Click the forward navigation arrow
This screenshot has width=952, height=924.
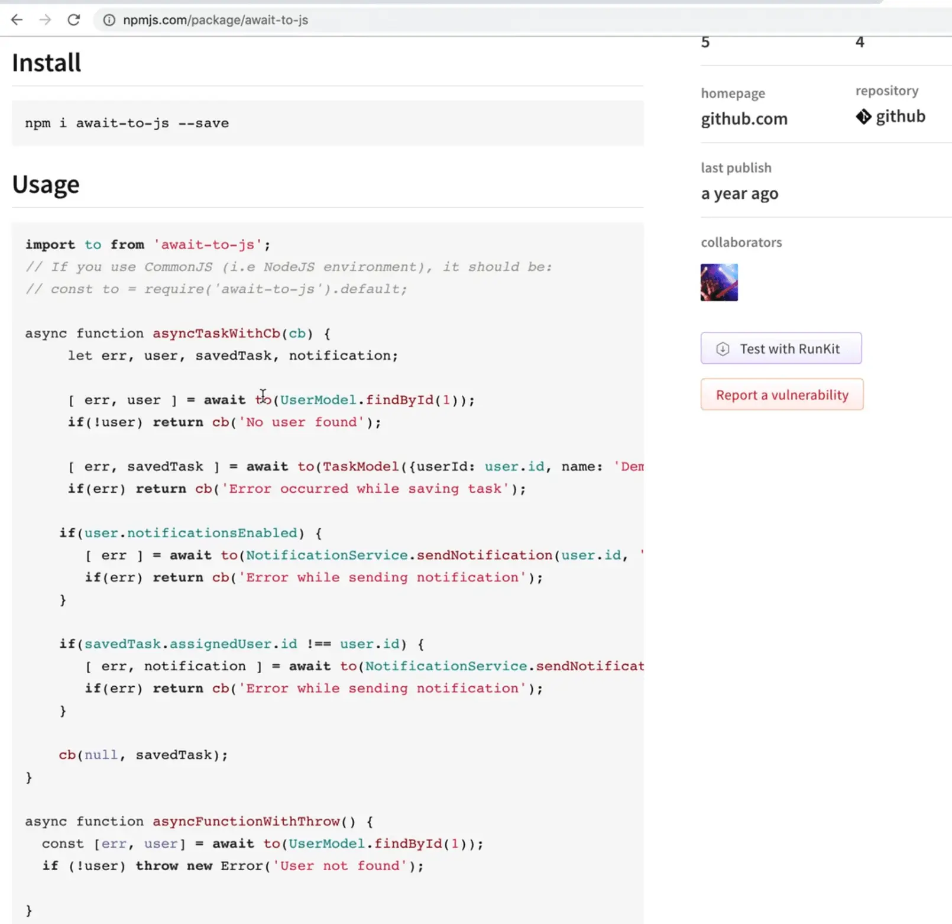point(46,20)
